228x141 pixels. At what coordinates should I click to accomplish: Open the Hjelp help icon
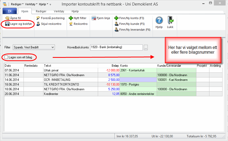pyautogui.click(x=159, y=20)
